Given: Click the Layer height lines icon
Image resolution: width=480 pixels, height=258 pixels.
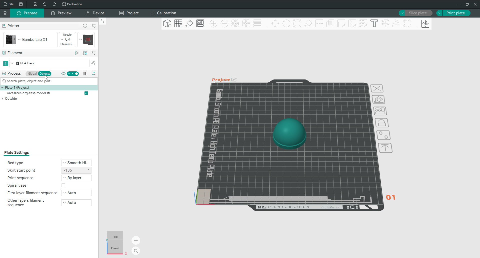Looking at the screenshot, I should tap(257, 24).
